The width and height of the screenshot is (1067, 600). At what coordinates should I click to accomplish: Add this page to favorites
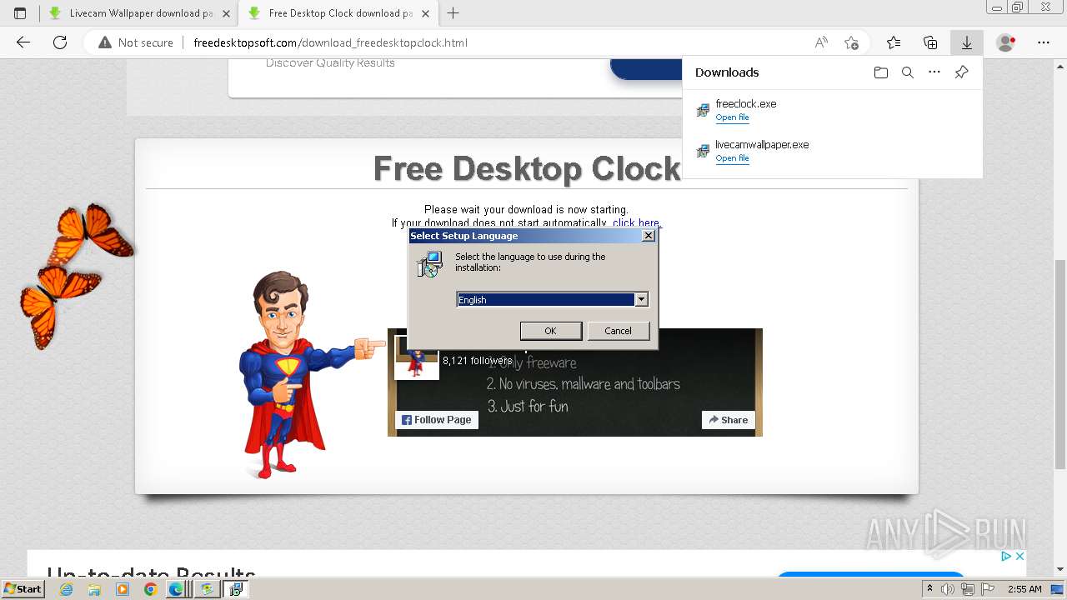[851, 42]
